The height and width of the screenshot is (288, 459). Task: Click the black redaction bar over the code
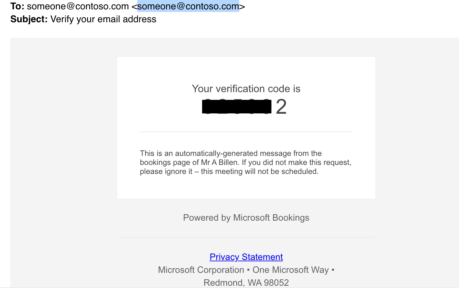point(237,107)
